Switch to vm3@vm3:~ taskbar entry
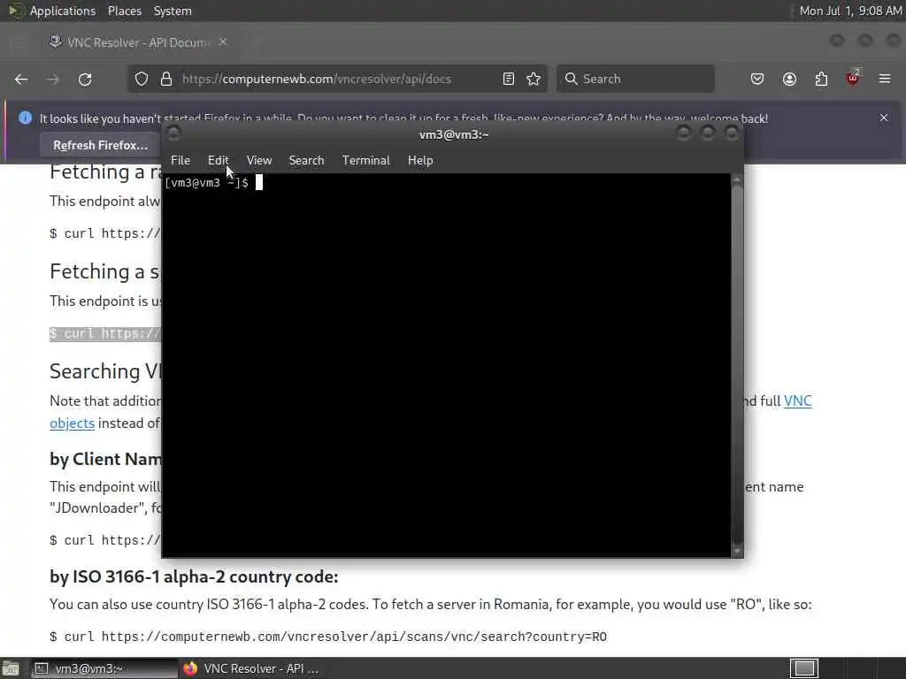This screenshot has height=679, width=906. (104, 668)
